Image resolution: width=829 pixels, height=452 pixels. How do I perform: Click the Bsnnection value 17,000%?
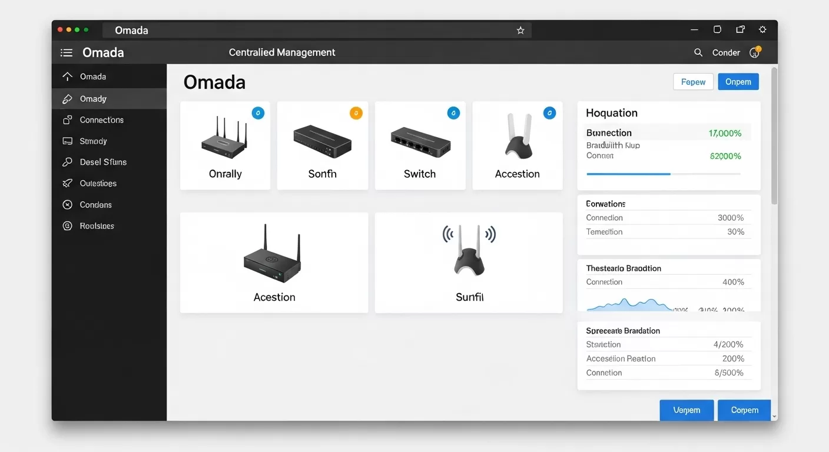pos(725,134)
